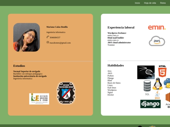Click emin.com.co under Wordpress freelance
Screen dimensions: 170x127
tap(113, 35)
